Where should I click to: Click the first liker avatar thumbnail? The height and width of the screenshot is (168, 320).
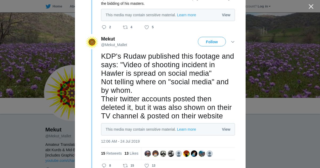coord(148,154)
